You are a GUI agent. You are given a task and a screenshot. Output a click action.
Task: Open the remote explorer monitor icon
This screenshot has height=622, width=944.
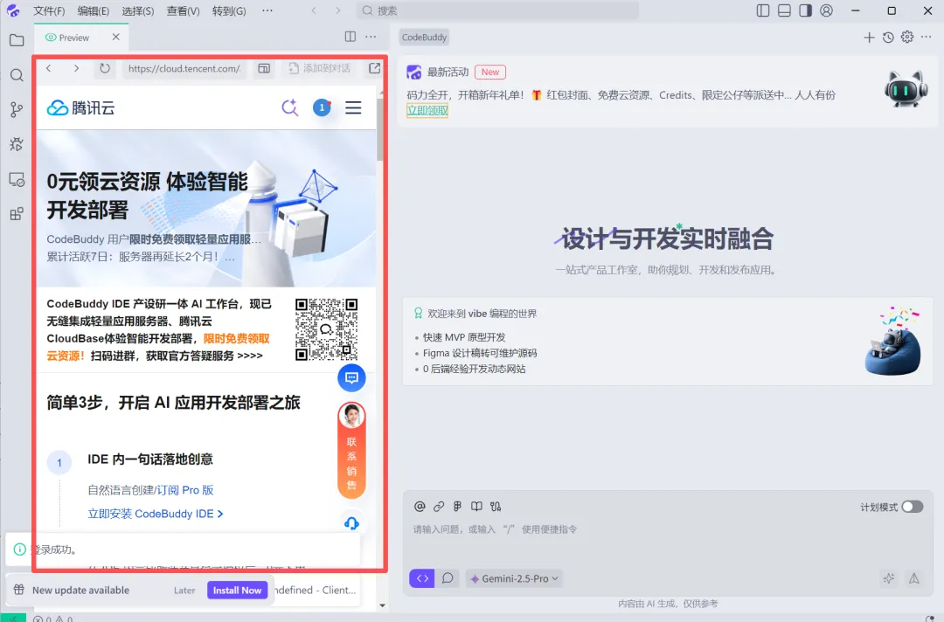(17, 179)
